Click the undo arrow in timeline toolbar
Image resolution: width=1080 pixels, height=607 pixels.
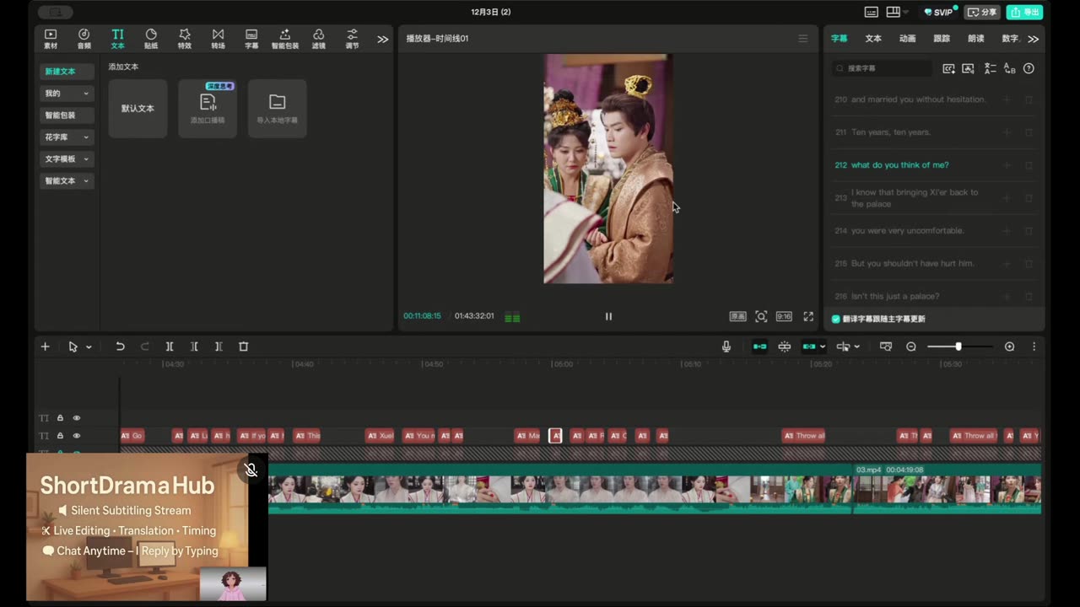tap(120, 346)
